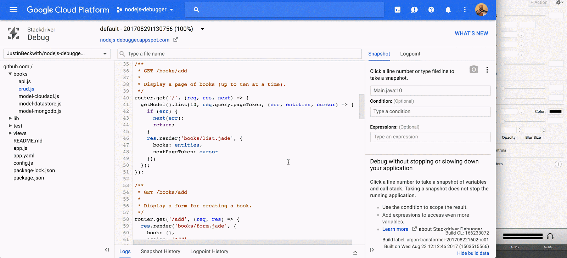Open the gear menu in background window
The image size is (567, 258).
tap(559, 2)
